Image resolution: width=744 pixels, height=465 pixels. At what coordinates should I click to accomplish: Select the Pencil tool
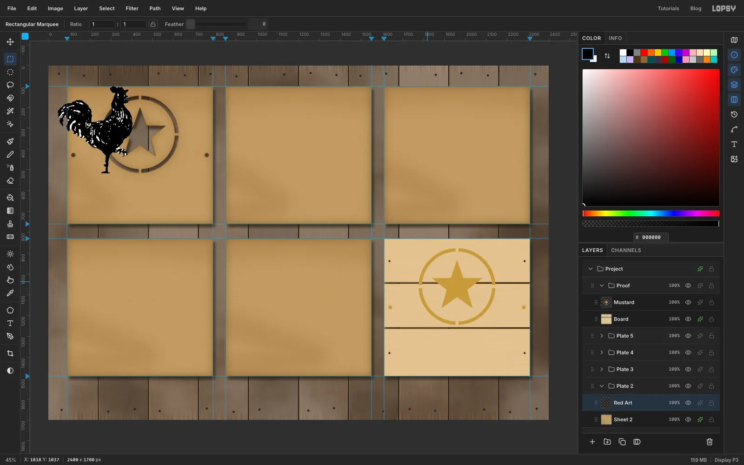(10, 154)
